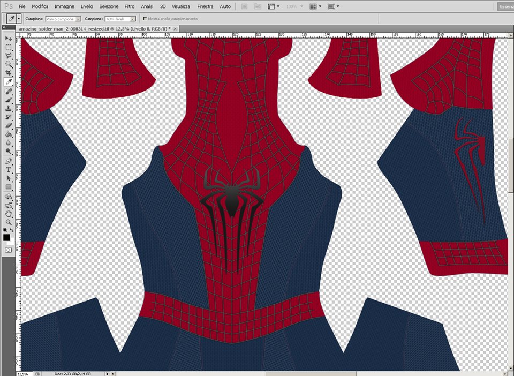Viewport: 514px width, 376px height.
Task: Select the Path Selection tool
Action: (9, 178)
